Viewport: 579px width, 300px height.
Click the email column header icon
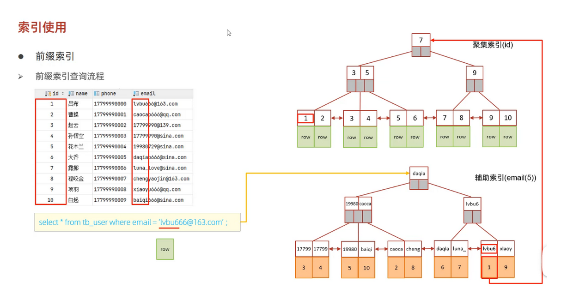pos(136,94)
